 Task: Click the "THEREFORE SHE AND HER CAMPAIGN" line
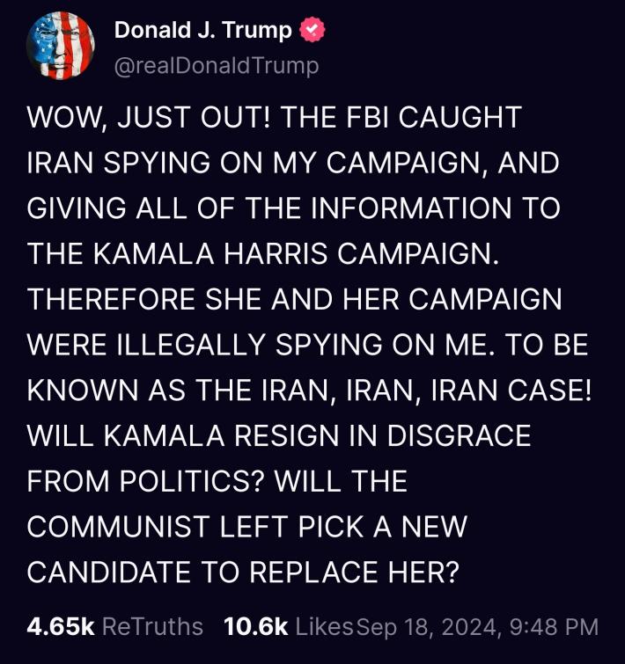[x=294, y=300]
